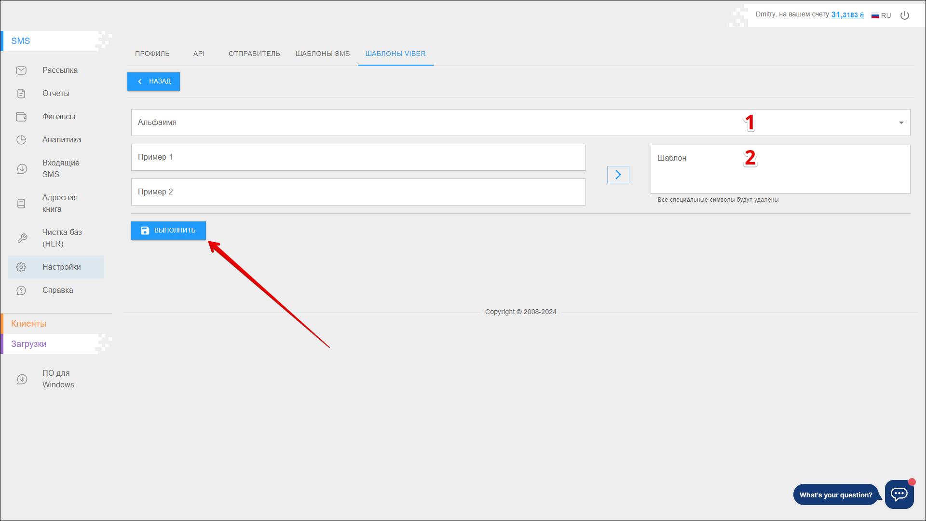Switch to the Шаблоны SMS tab
Screen dimensions: 926x521
pos(323,54)
